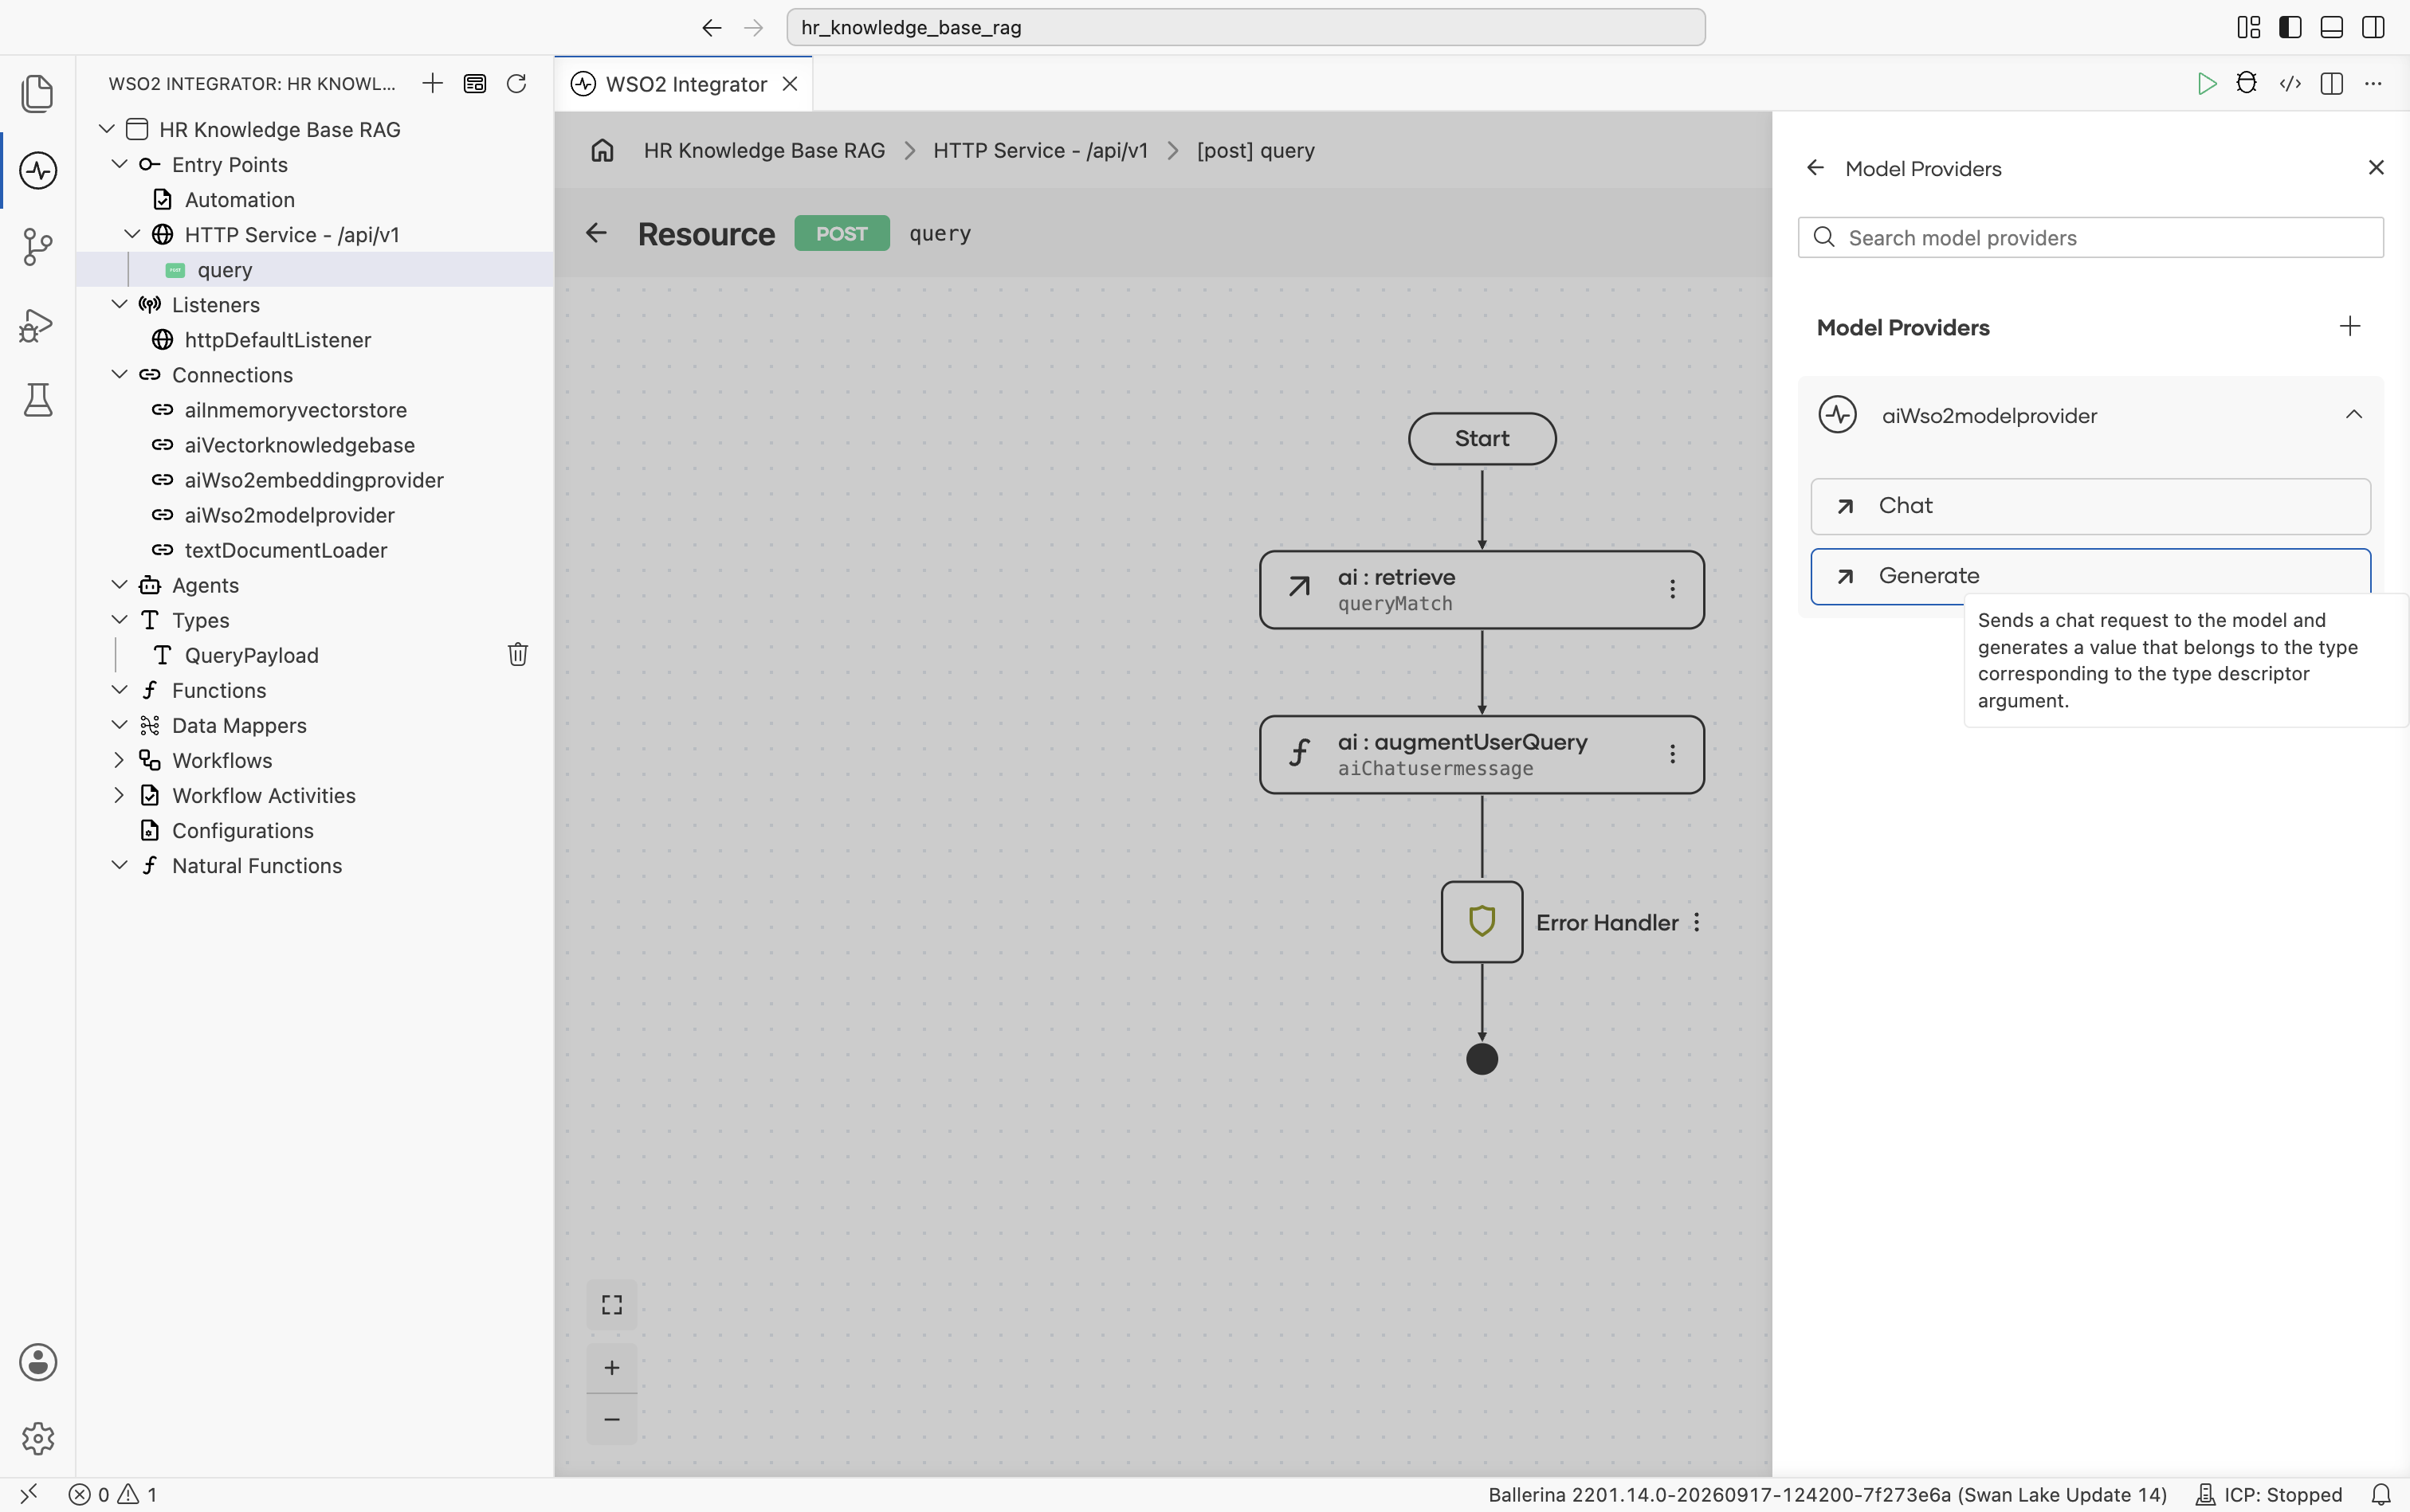This screenshot has width=2410, height=1512.
Task: Click the Start node
Action: (1482, 439)
